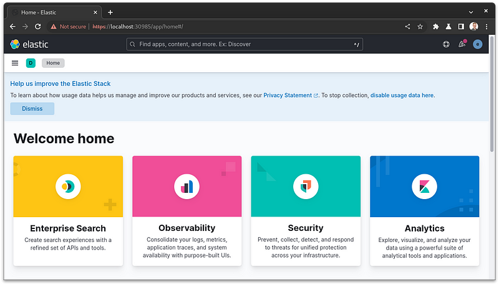The width and height of the screenshot is (499, 285).
Task: Click the Observability bar-chart icon
Action: click(x=187, y=187)
